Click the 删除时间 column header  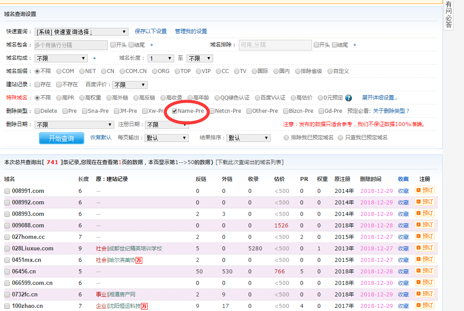370,179
